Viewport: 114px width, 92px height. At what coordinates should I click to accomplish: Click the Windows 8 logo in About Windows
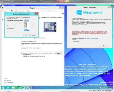point(89,12)
